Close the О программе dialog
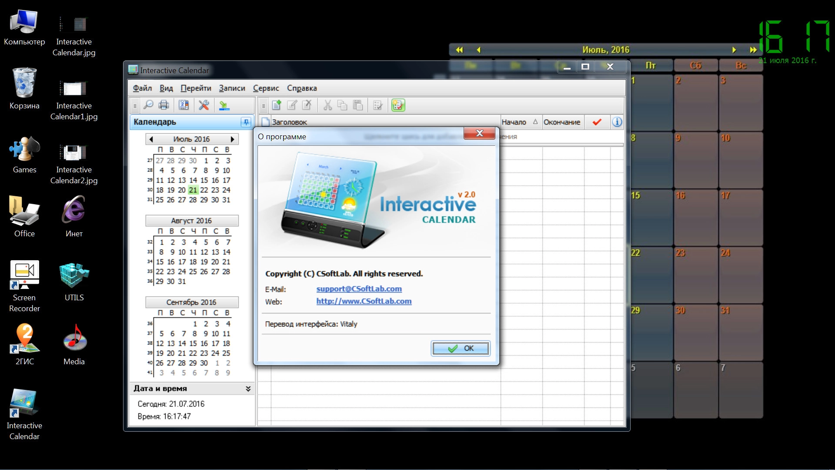Viewport: 835px width, 470px height. click(479, 133)
